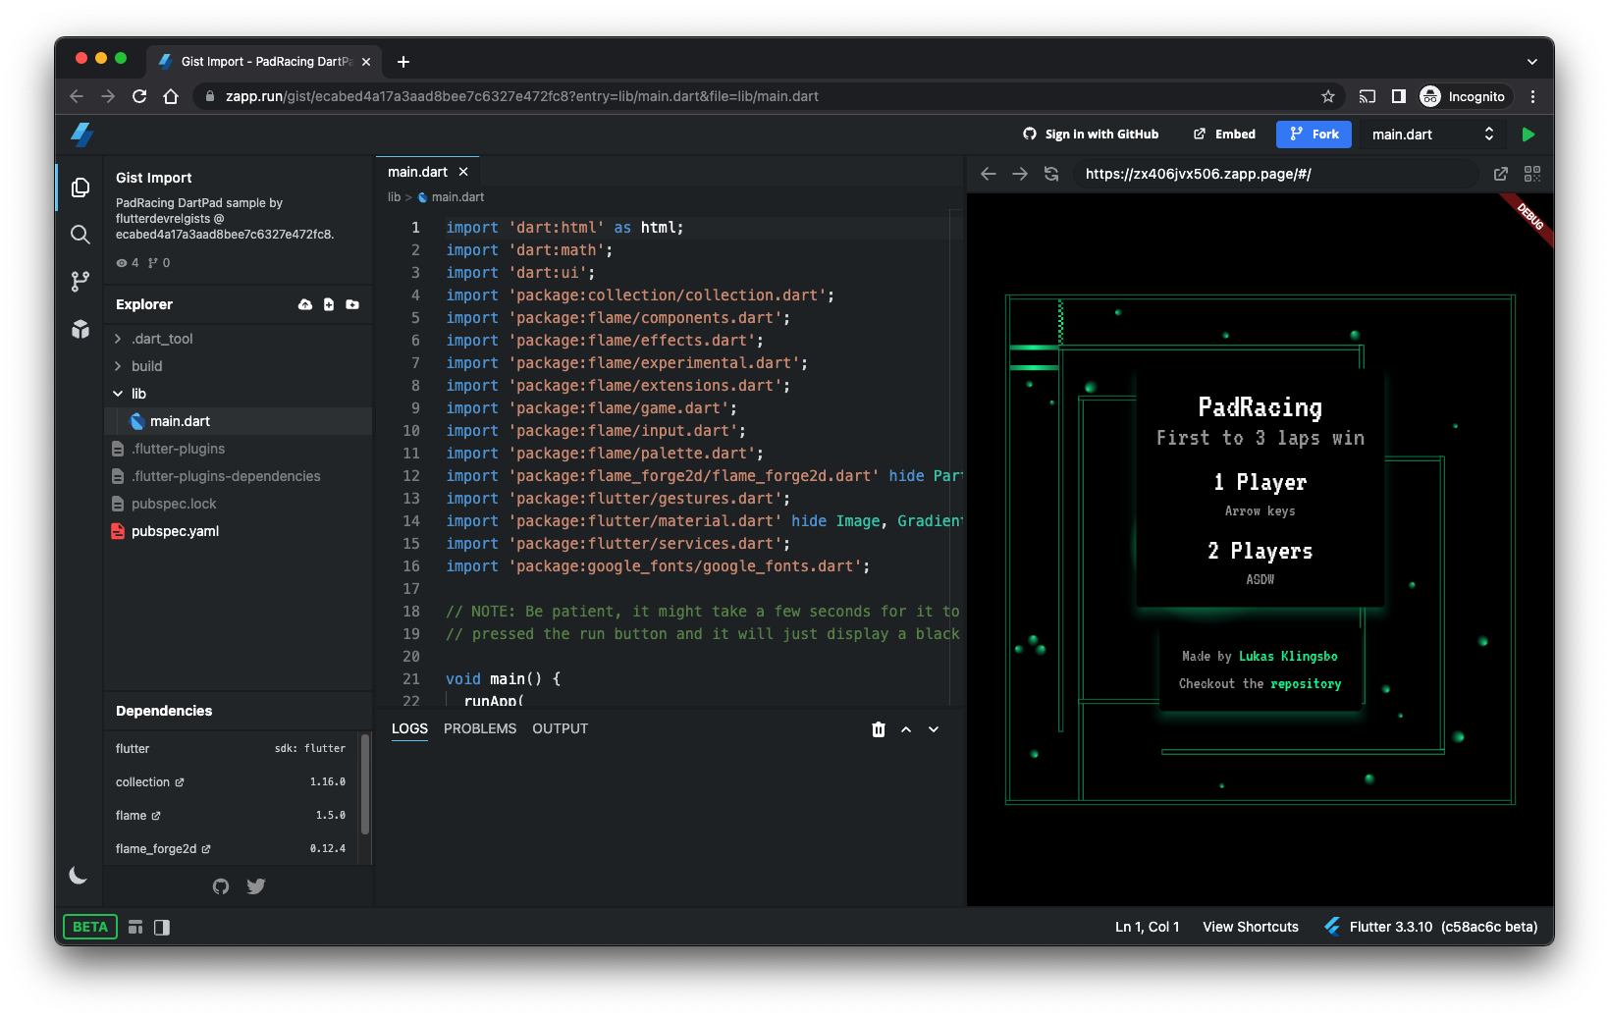
Task: Open the repository link in preview
Action: 1306,684
